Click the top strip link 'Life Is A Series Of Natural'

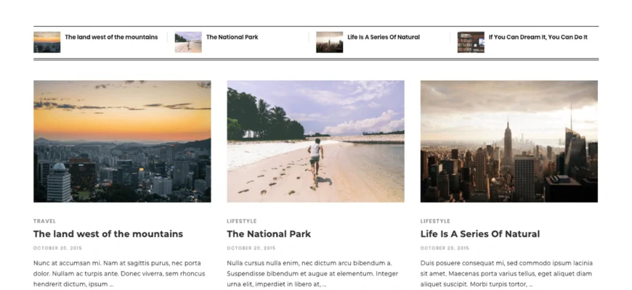[x=384, y=37]
